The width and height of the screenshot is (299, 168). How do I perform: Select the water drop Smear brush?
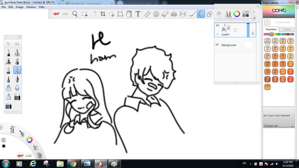[17, 87]
